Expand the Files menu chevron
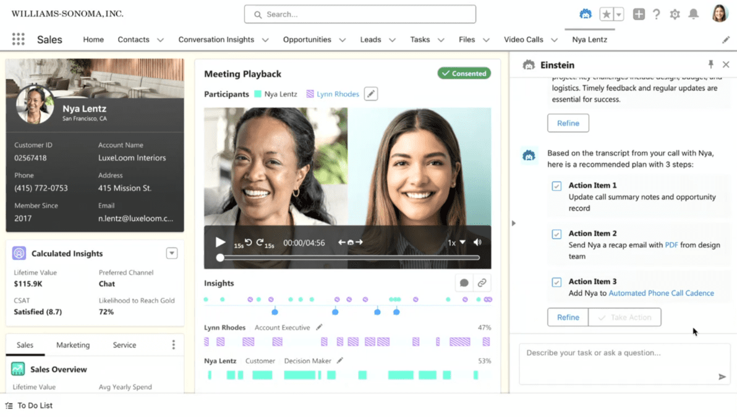Image resolution: width=737 pixels, height=417 pixels. point(486,40)
